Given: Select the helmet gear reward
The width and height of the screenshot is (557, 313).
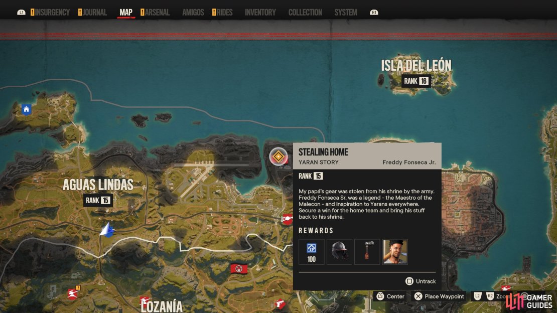Looking at the screenshot, I should point(339,252).
